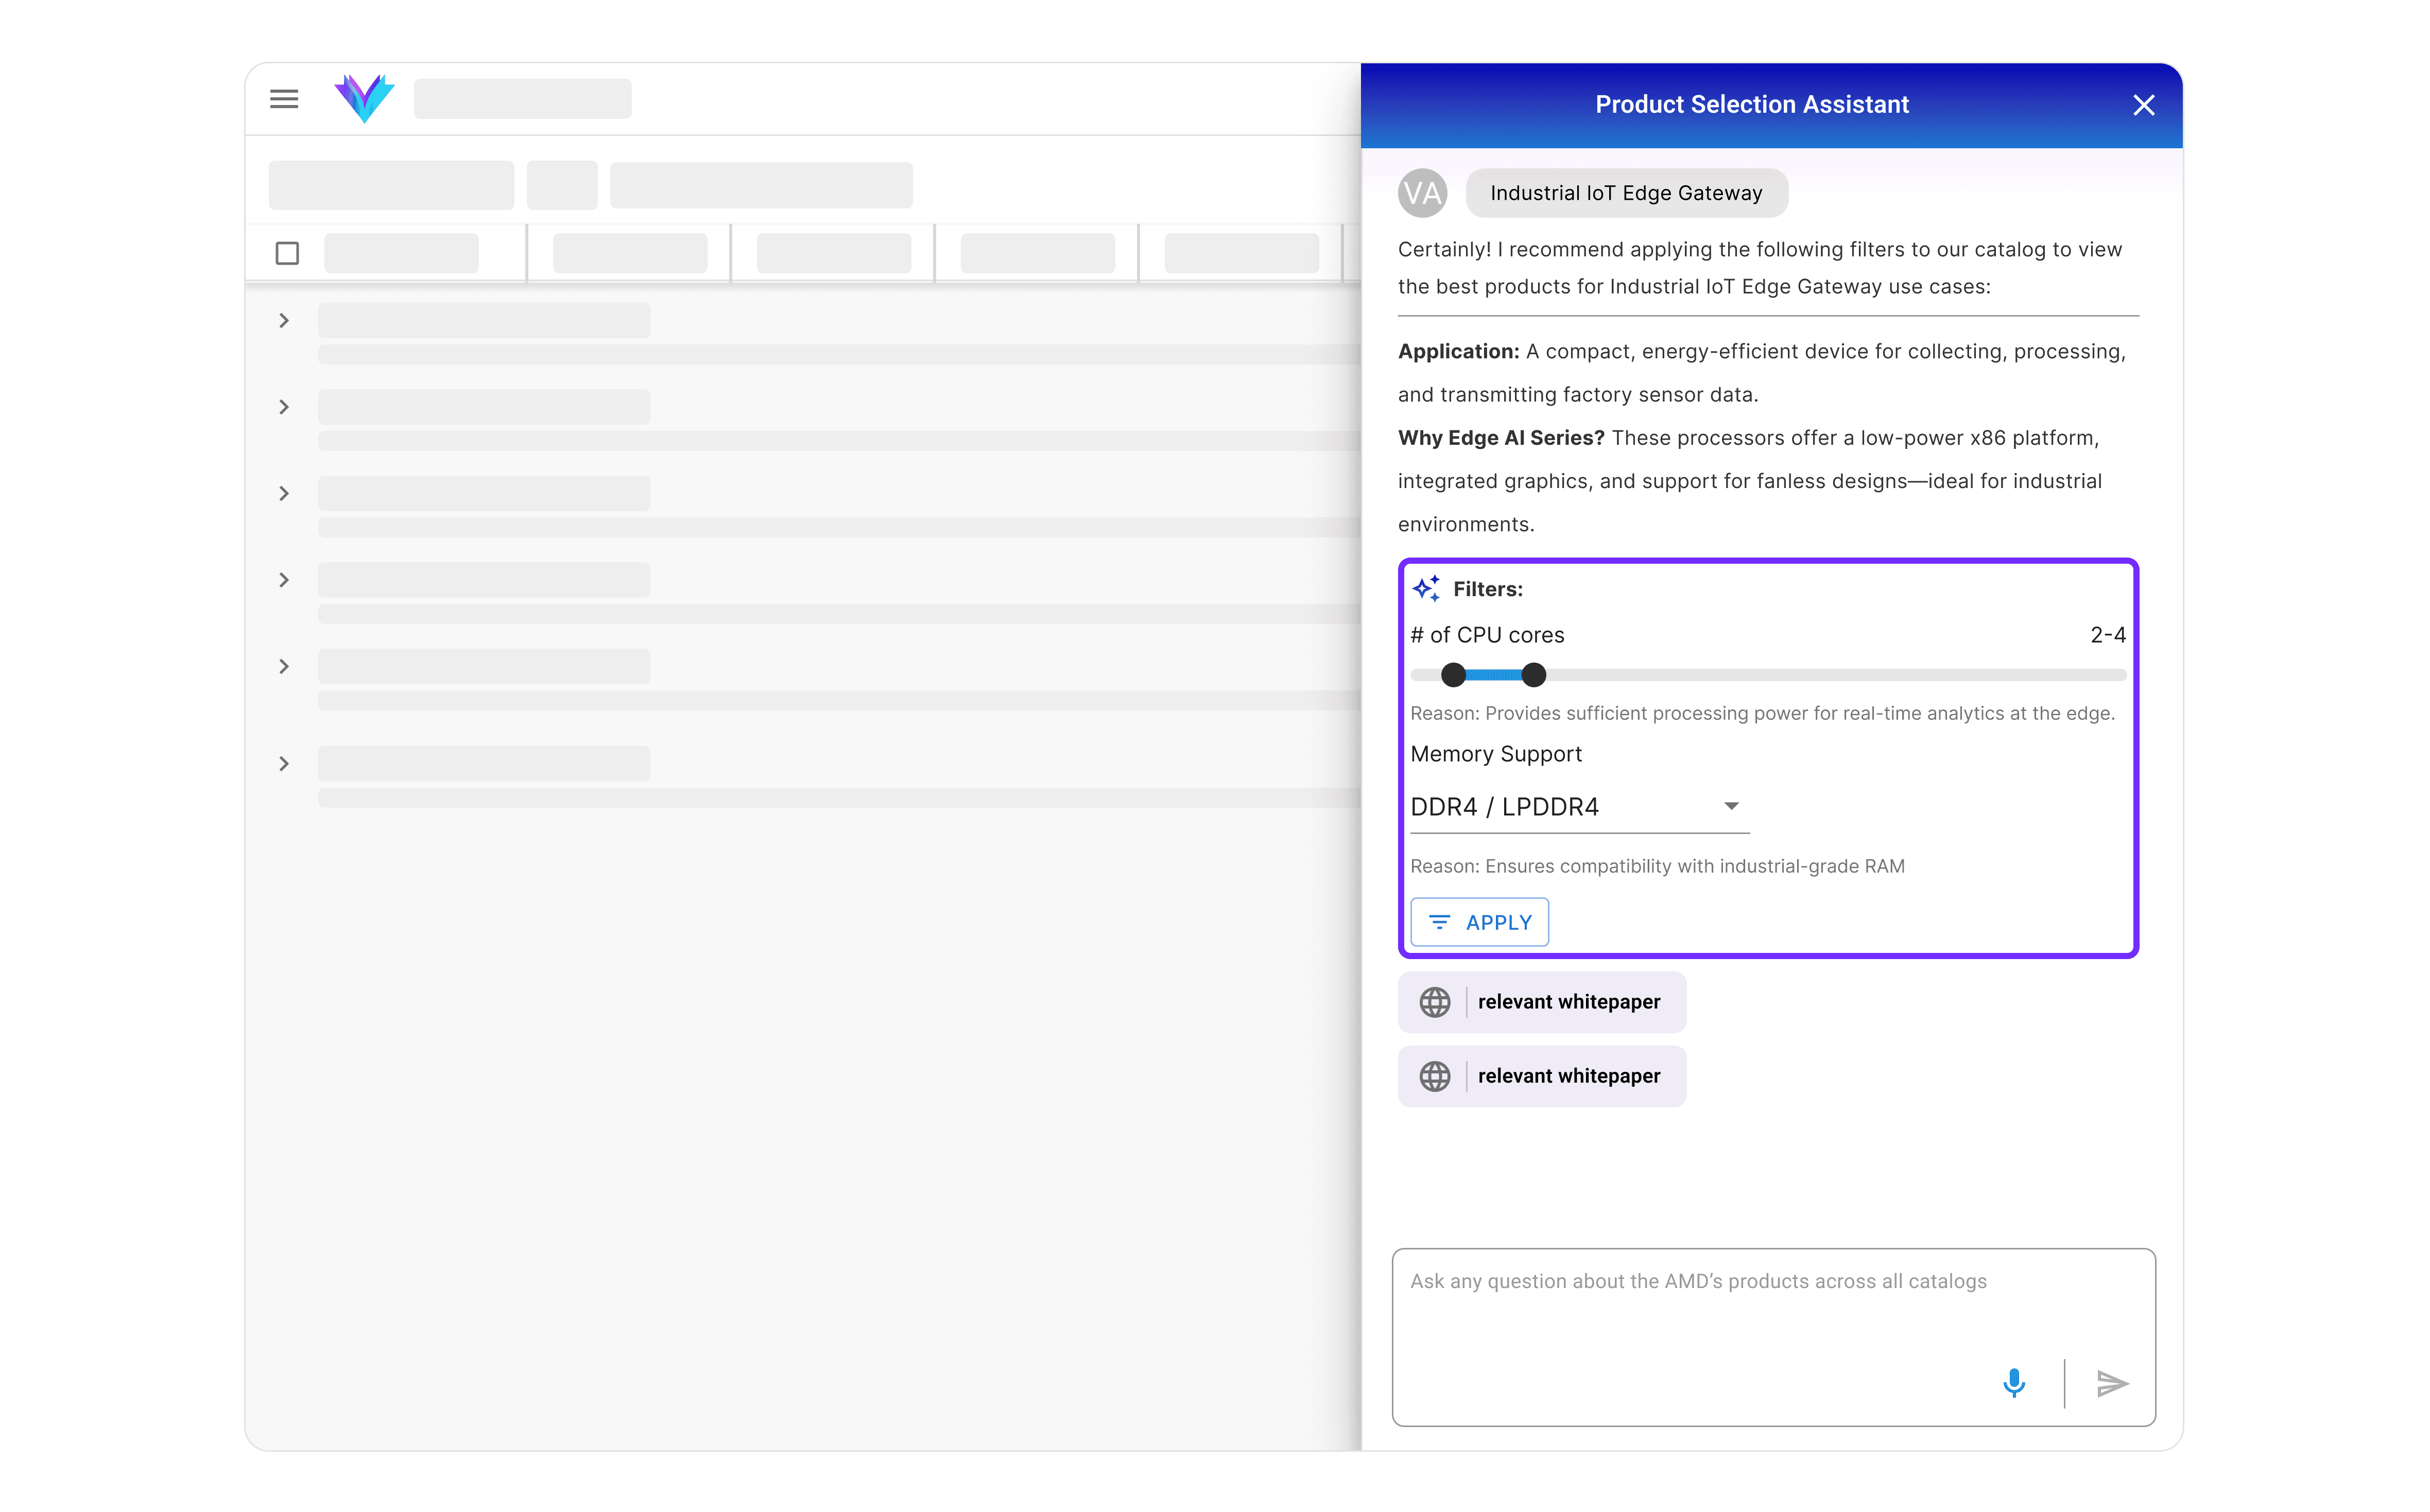The height and width of the screenshot is (1512, 2430).
Task: Click the microphone voice input icon
Action: 2014,1383
